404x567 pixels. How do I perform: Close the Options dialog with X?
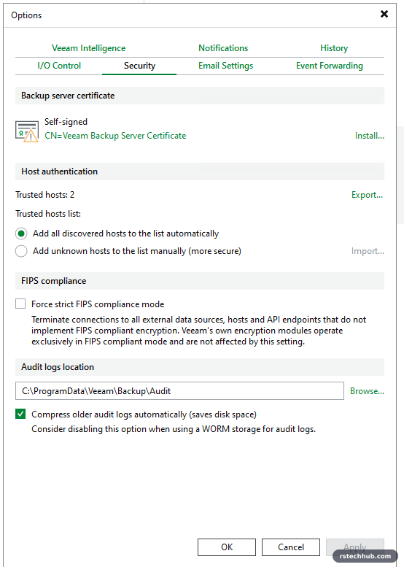point(384,14)
